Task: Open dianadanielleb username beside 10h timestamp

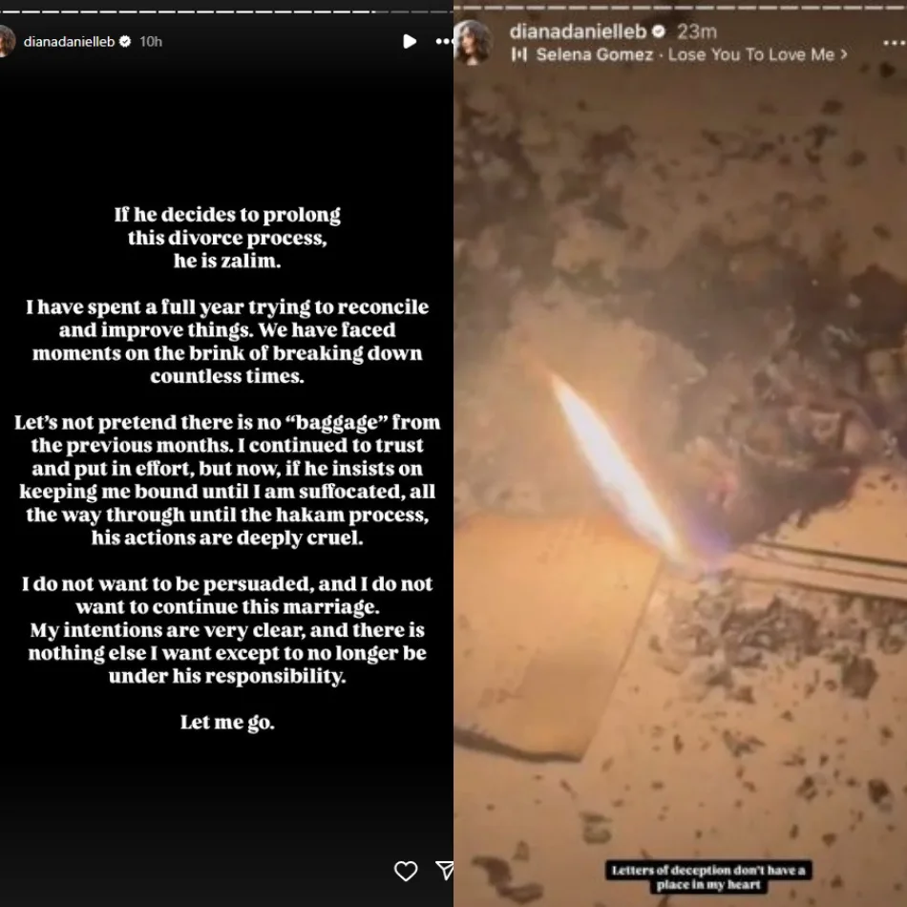Action: (x=69, y=42)
